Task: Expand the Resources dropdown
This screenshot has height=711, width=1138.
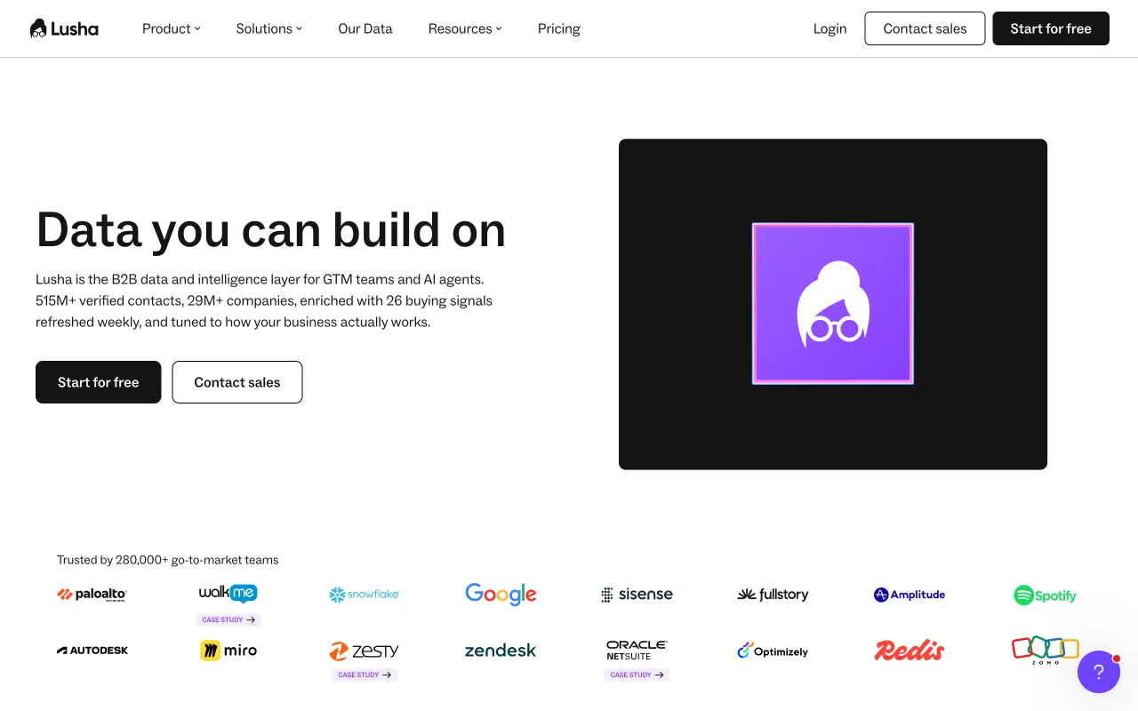Action: [x=465, y=28]
